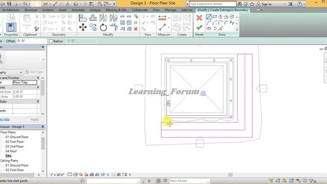
Task: Open the 01 Ground Floor plan
Action: click(x=17, y=137)
